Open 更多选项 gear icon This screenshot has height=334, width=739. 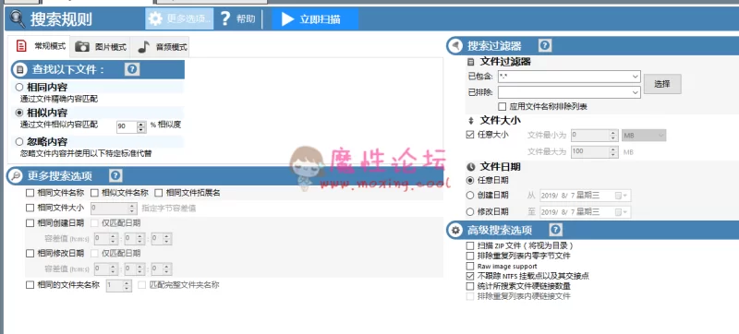[x=155, y=18]
